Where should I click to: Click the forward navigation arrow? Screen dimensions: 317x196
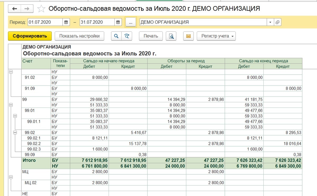click(27, 9)
